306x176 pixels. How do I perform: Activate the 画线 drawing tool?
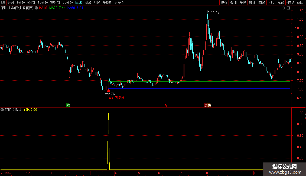(x=262, y=2)
